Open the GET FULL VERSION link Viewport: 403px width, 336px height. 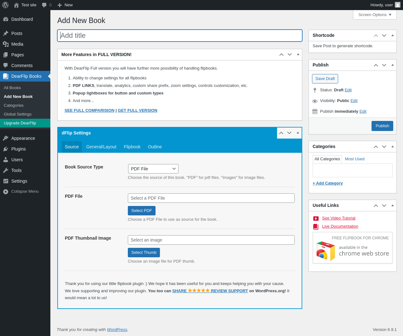point(138,111)
